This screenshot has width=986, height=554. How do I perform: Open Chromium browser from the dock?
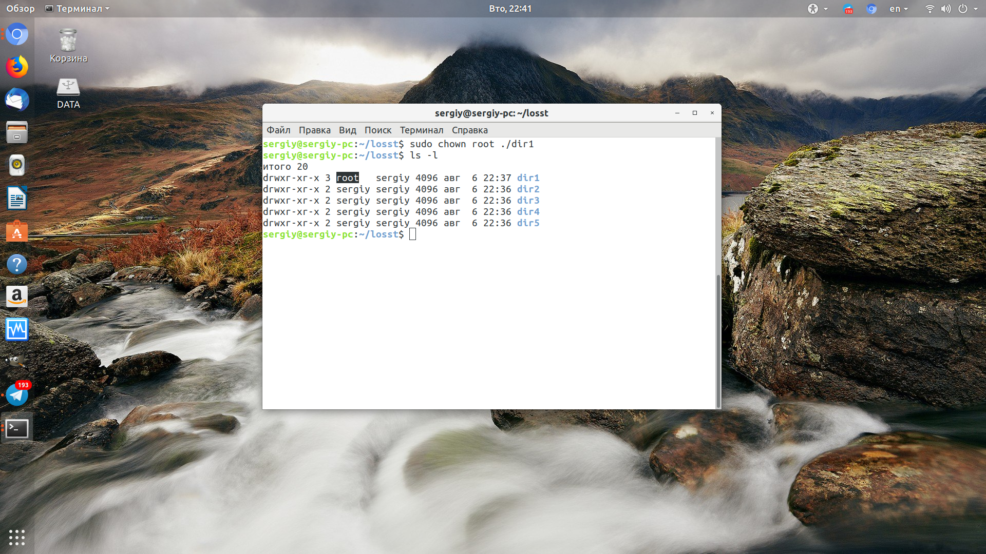point(17,34)
